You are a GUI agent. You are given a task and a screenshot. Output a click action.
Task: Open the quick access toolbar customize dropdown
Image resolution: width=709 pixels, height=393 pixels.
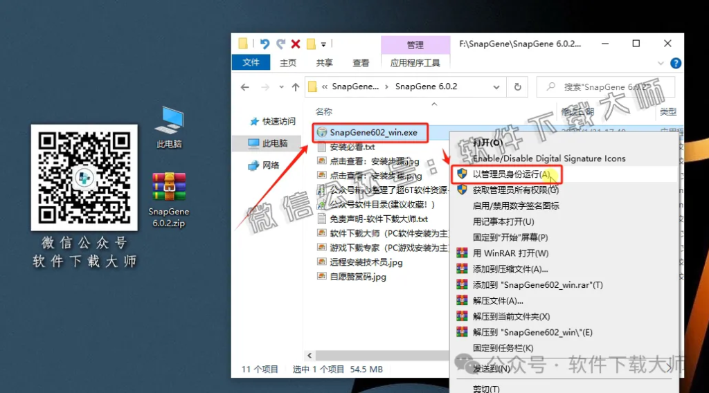(x=323, y=44)
